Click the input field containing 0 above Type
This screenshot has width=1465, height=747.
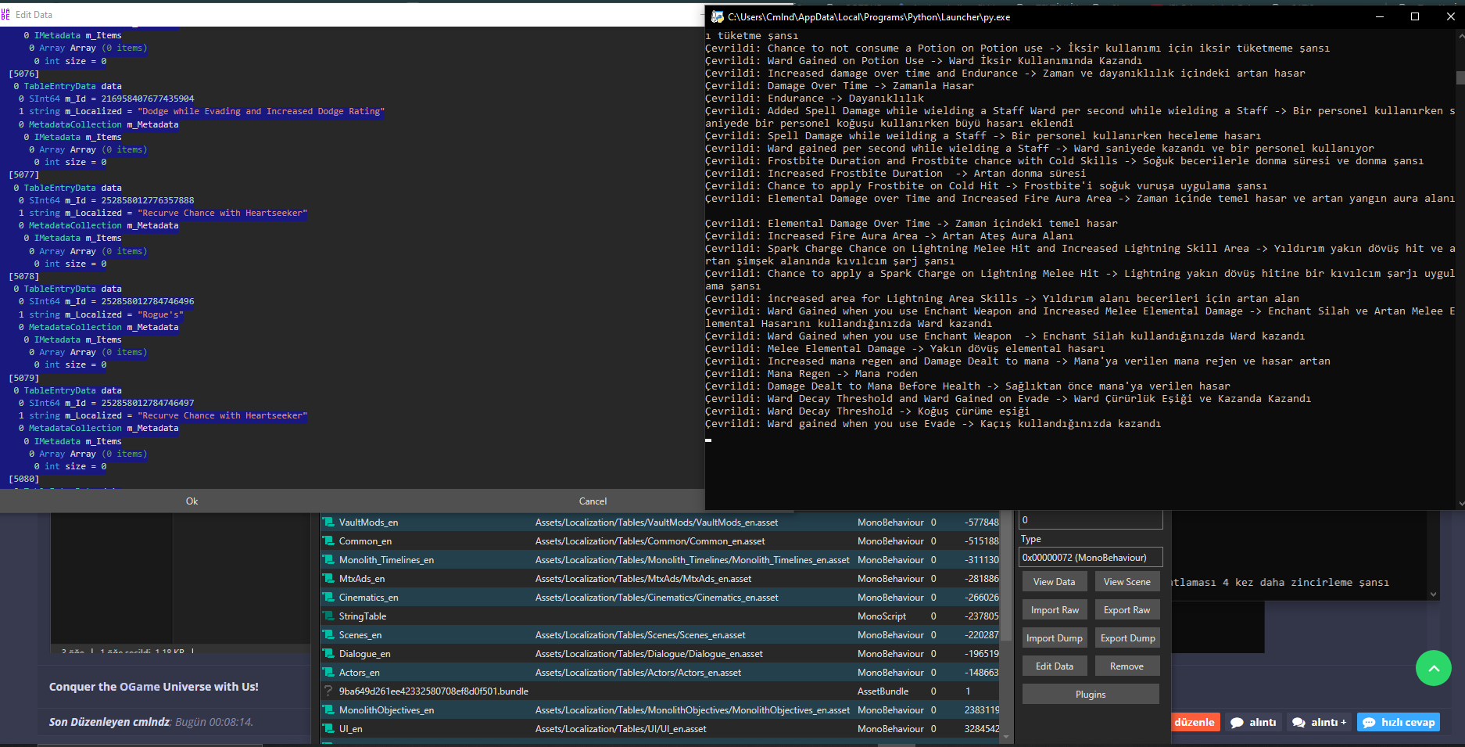[x=1091, y=519]
